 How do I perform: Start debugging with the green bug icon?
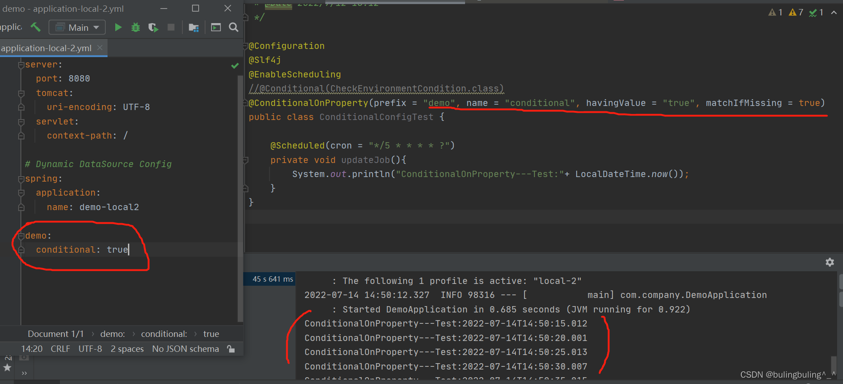(135, 28)
